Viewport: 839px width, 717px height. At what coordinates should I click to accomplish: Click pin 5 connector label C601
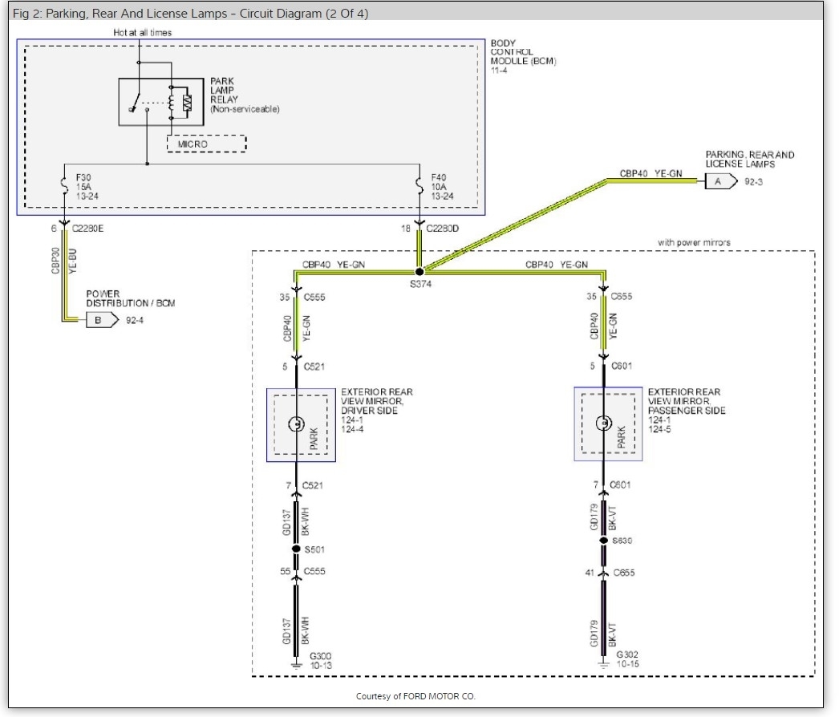tap(622, 366)
